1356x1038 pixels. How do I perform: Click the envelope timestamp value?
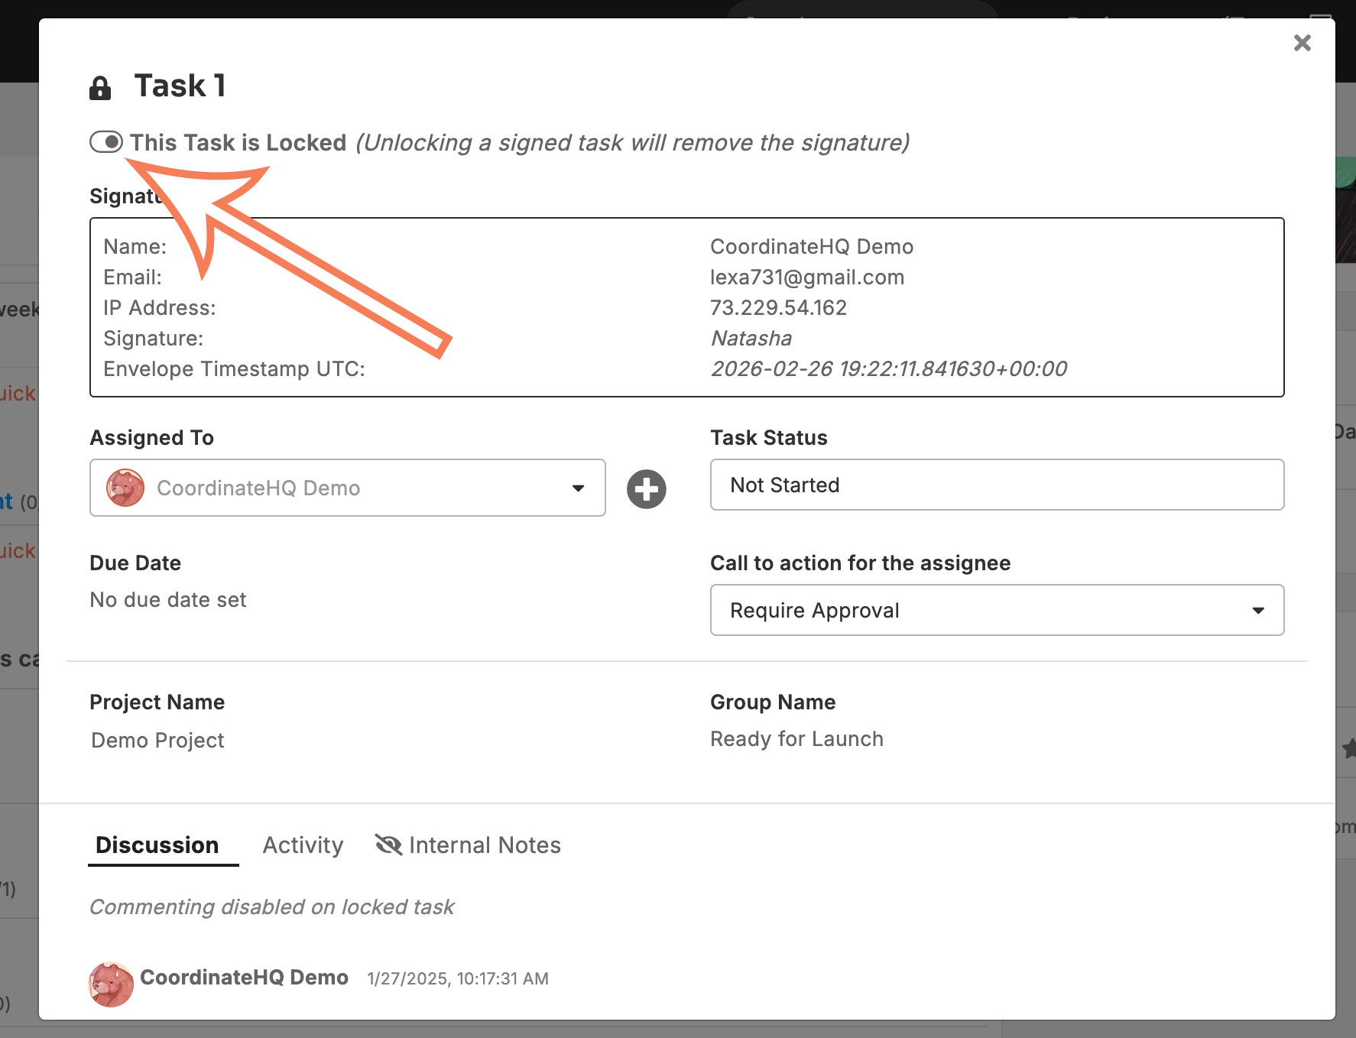[889, 369]
